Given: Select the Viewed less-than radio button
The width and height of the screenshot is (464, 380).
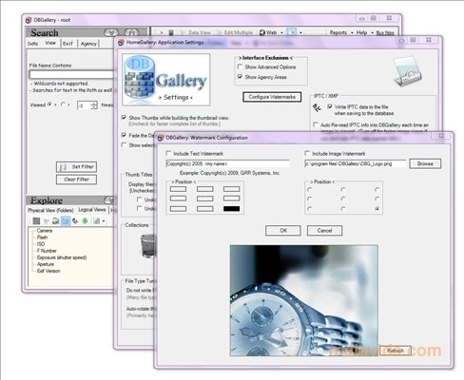Looking at the screenshot, I should 63,104.
